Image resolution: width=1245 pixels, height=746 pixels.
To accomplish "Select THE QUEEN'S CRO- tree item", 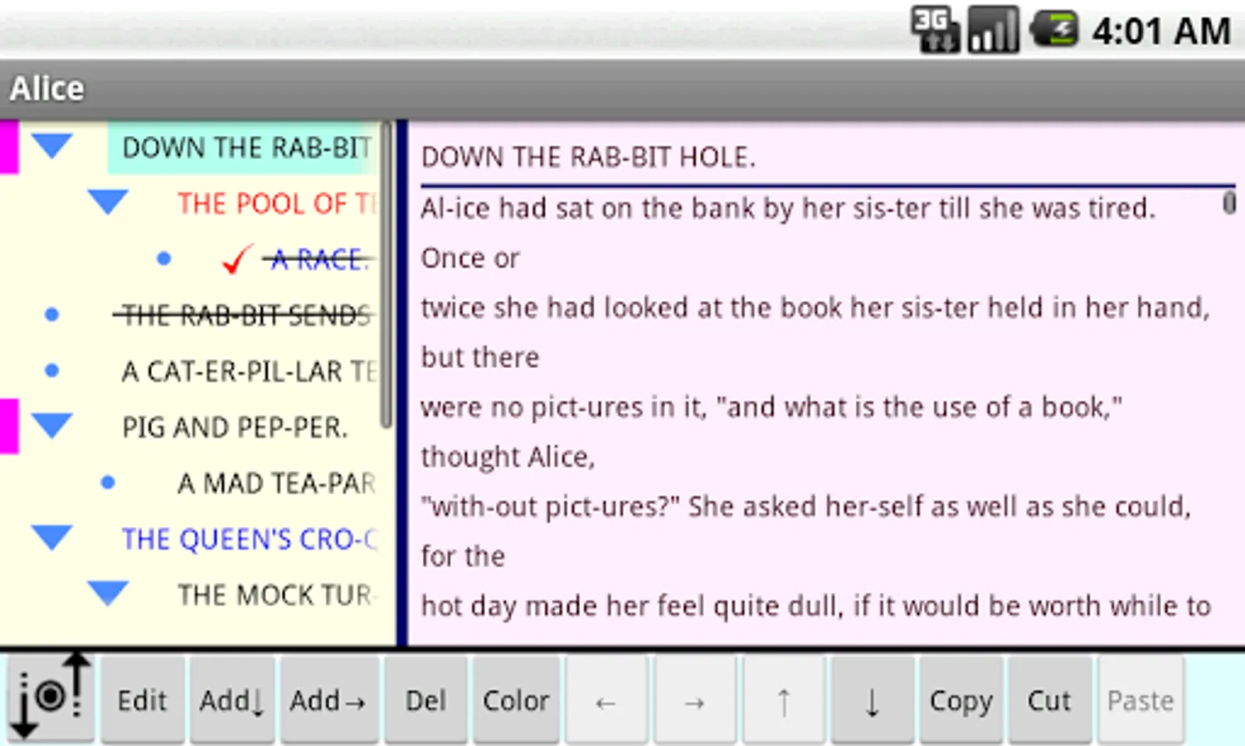I will [249, 539].
